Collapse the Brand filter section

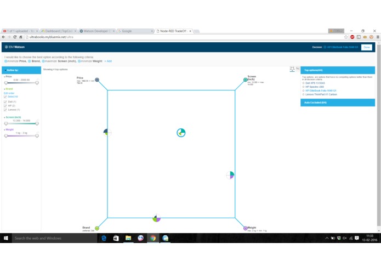4,89
